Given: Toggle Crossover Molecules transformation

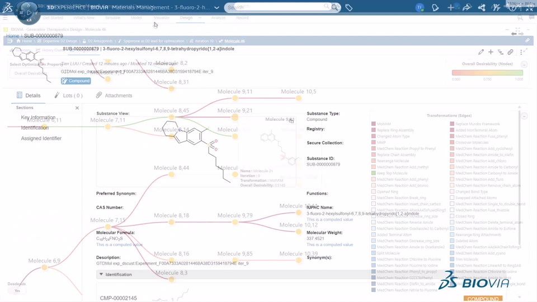Looking at the screenshot, I should [452, 143].
